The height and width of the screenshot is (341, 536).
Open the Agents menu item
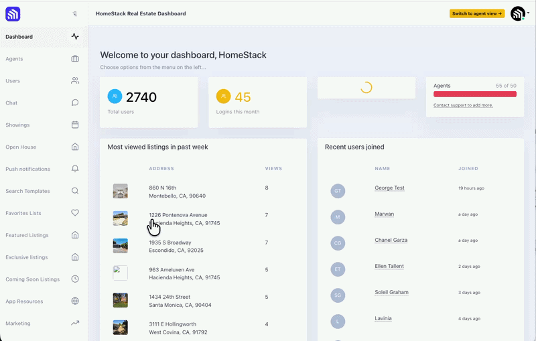click(x=44, y=59)
